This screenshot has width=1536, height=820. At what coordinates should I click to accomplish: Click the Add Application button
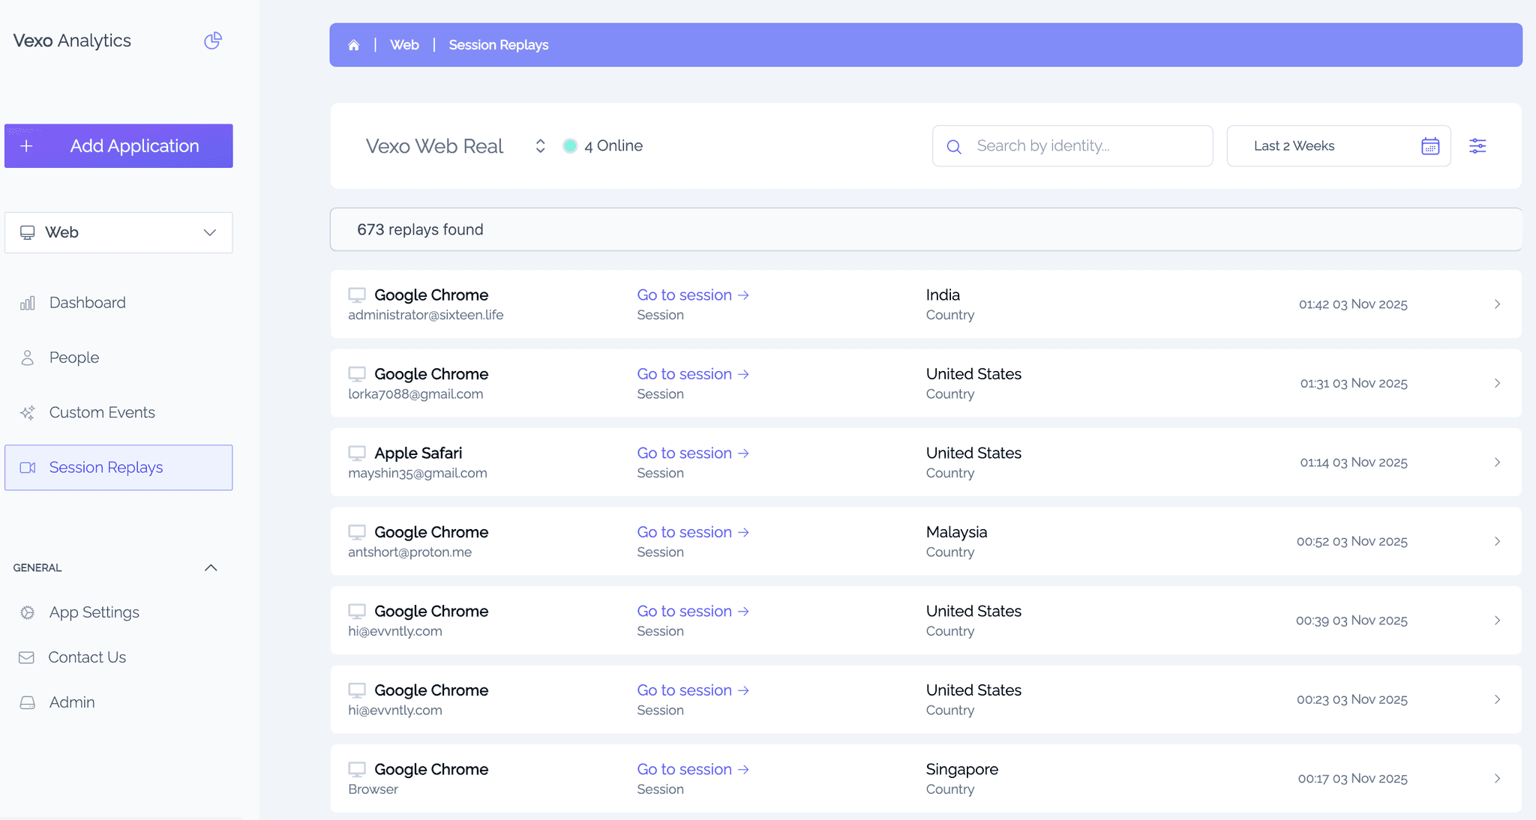point(118,146)
